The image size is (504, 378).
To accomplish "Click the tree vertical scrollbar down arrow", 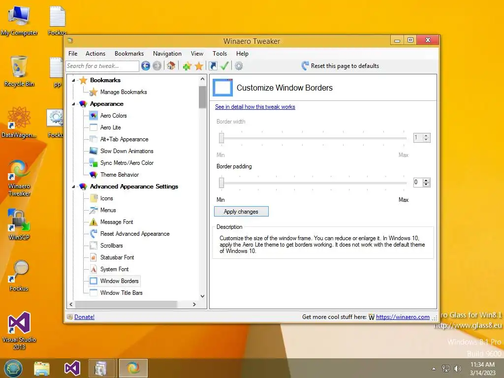I will point(202,296).
